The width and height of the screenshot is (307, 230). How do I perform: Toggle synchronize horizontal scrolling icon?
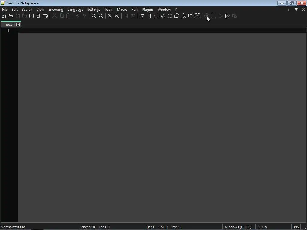pos(133,16)
